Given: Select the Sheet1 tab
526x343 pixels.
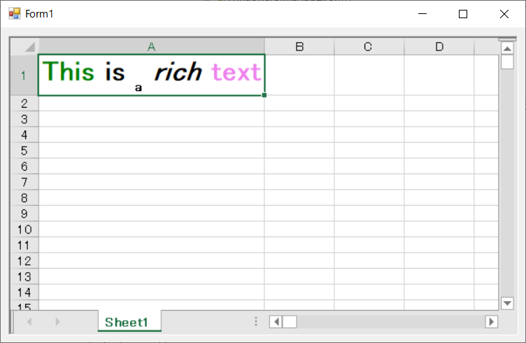Looking at the screenshot, I should point(127,322).
